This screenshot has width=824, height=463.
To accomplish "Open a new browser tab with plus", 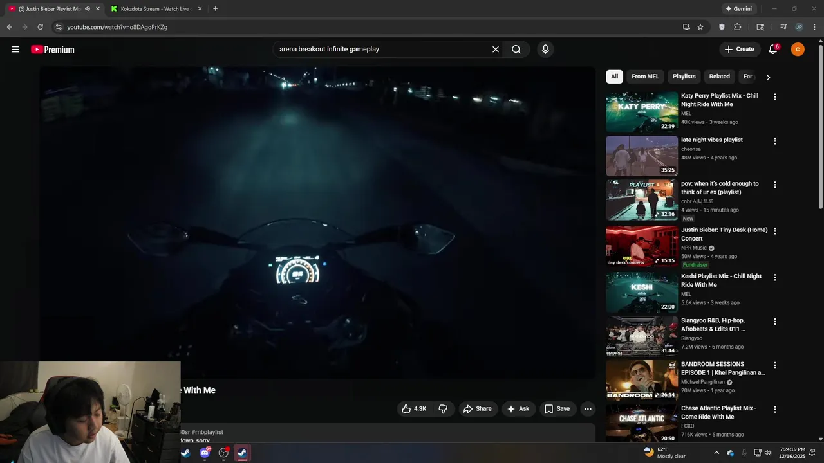I will tap(215, 9).
